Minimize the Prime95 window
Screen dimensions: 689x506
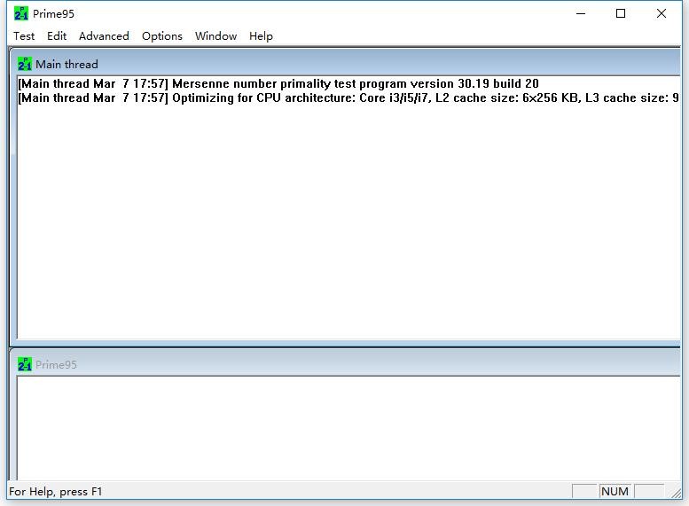tap(581, 13)
